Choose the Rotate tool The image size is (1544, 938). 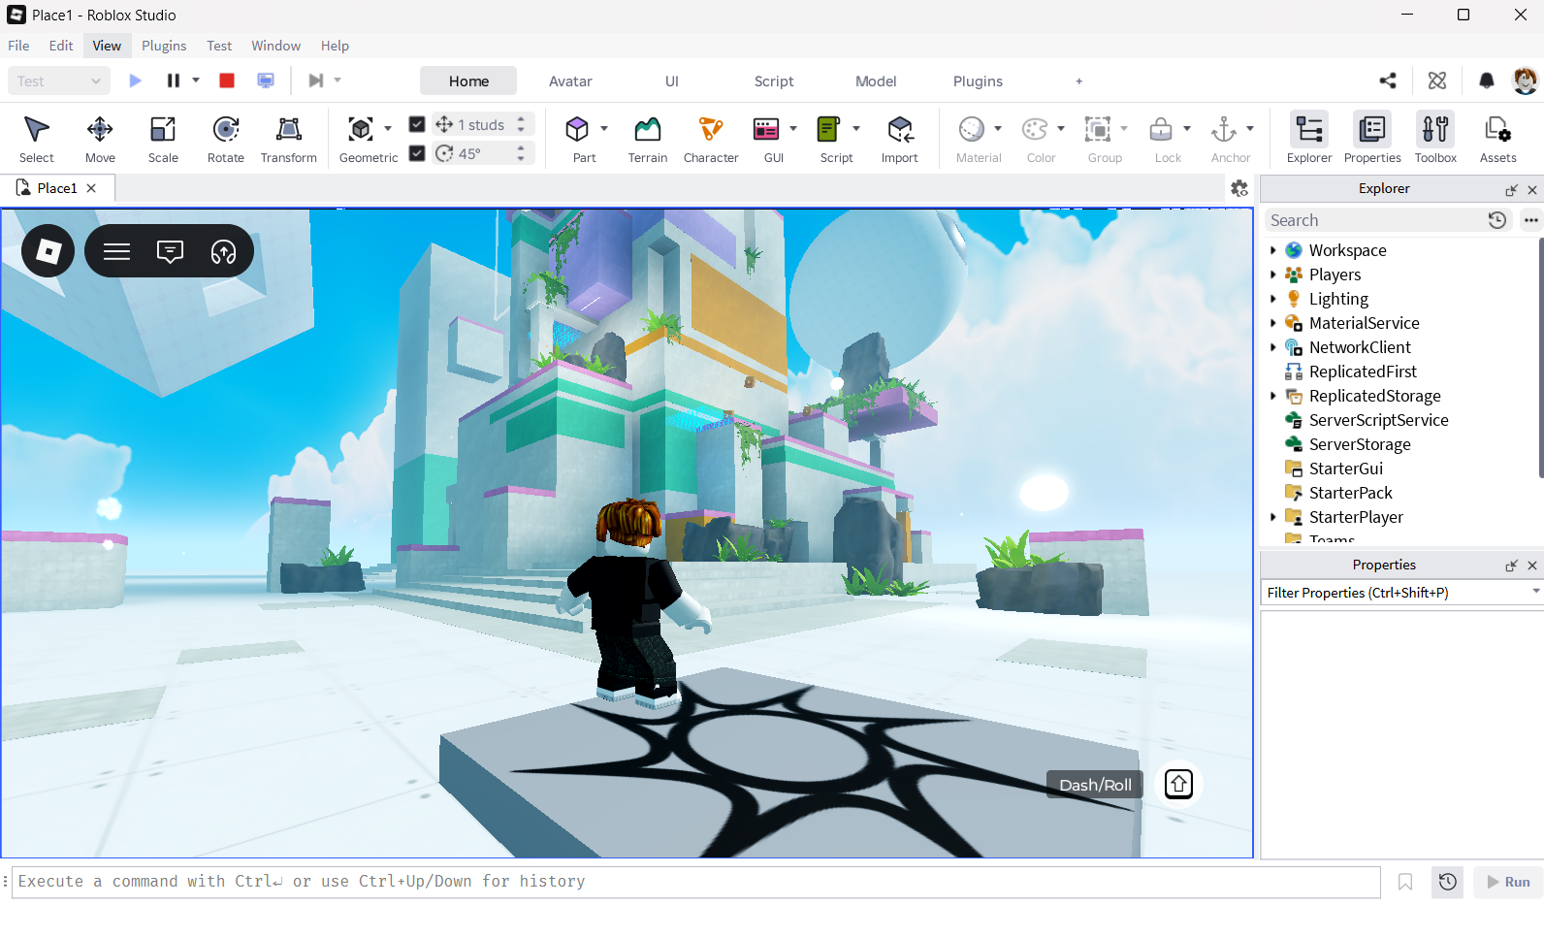coord(226,139)
